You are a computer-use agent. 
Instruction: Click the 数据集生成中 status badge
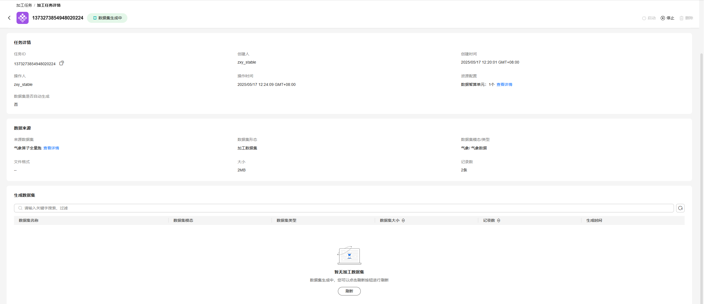click(x=107, y=18)
